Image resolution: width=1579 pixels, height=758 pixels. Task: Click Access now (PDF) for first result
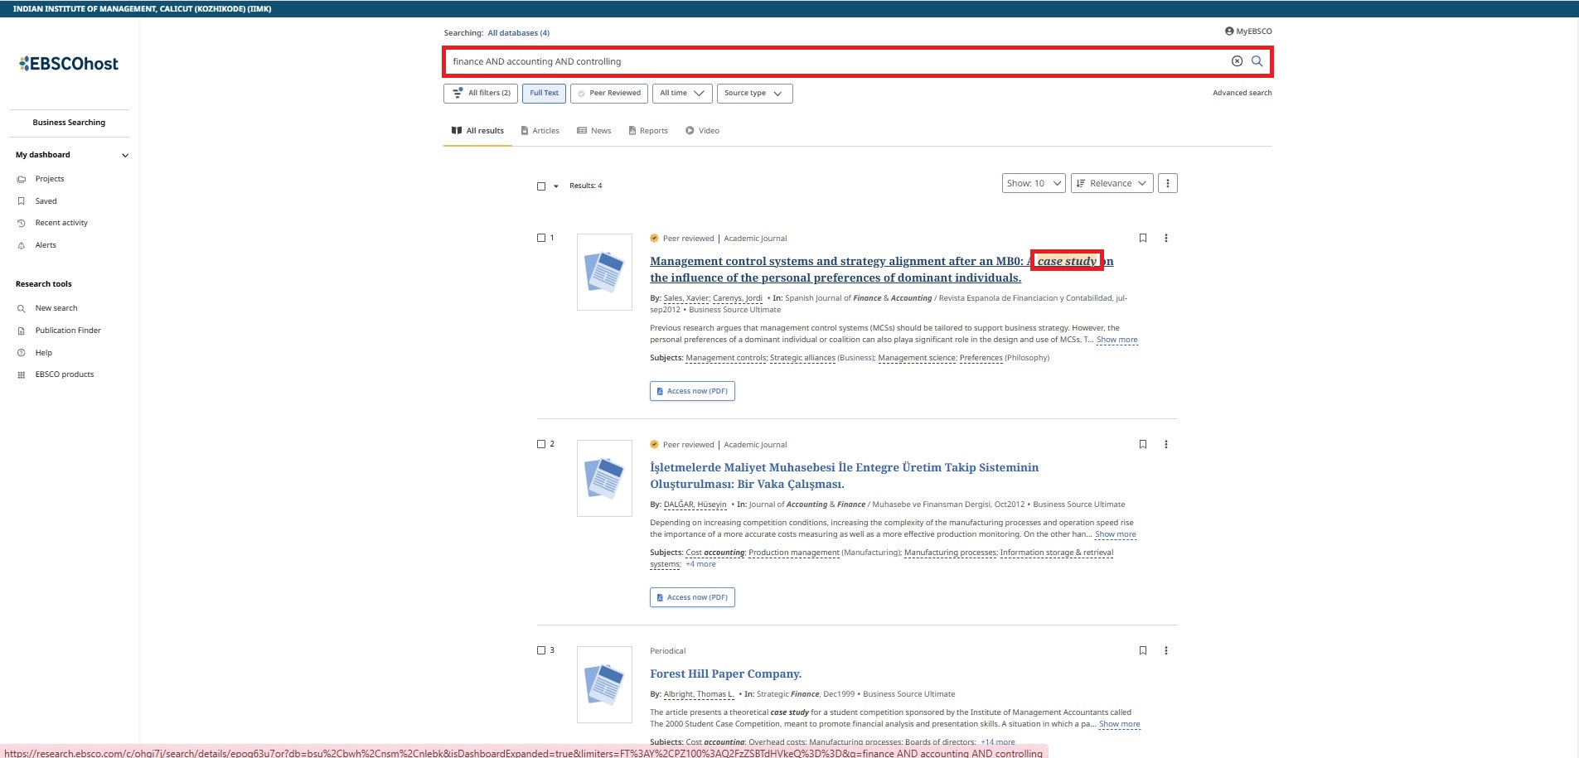click(x=692, y=391)
